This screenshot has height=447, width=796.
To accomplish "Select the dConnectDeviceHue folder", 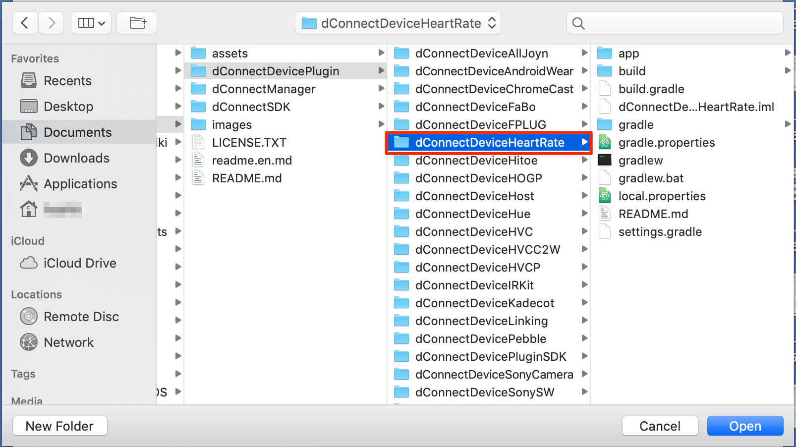I will point(472,214).
